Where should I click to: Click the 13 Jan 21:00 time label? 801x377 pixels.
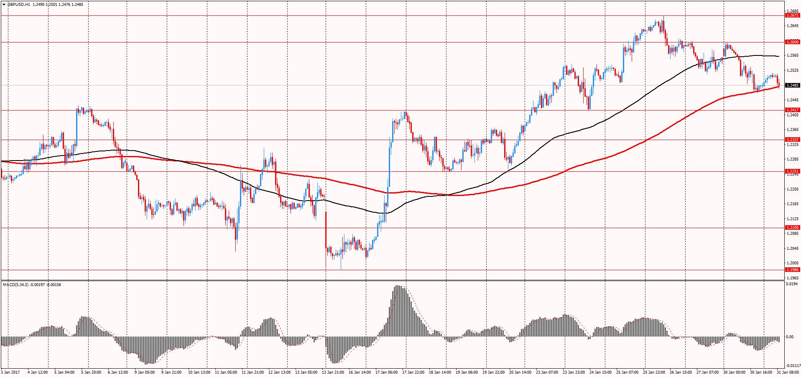click(x=333, y=372)
